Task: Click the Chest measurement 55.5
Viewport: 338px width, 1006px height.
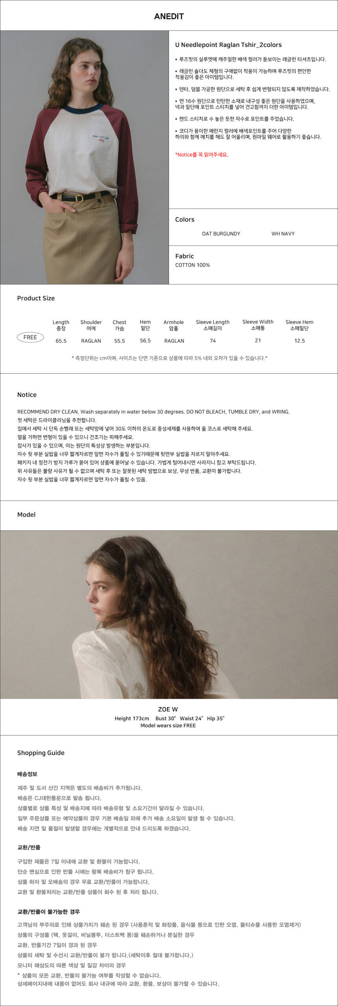Action: [x=119, y=341]
